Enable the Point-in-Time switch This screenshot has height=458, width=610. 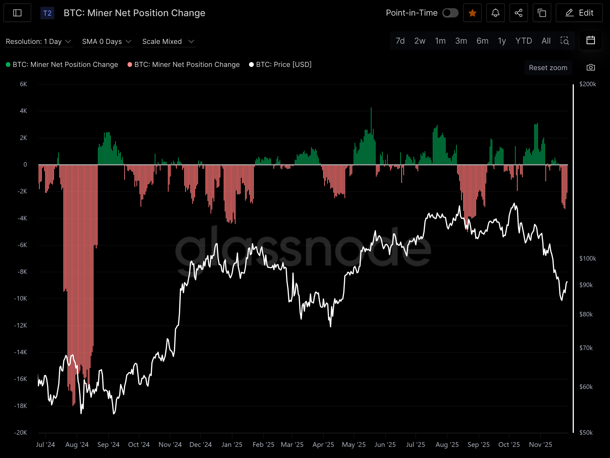point(450,13)
